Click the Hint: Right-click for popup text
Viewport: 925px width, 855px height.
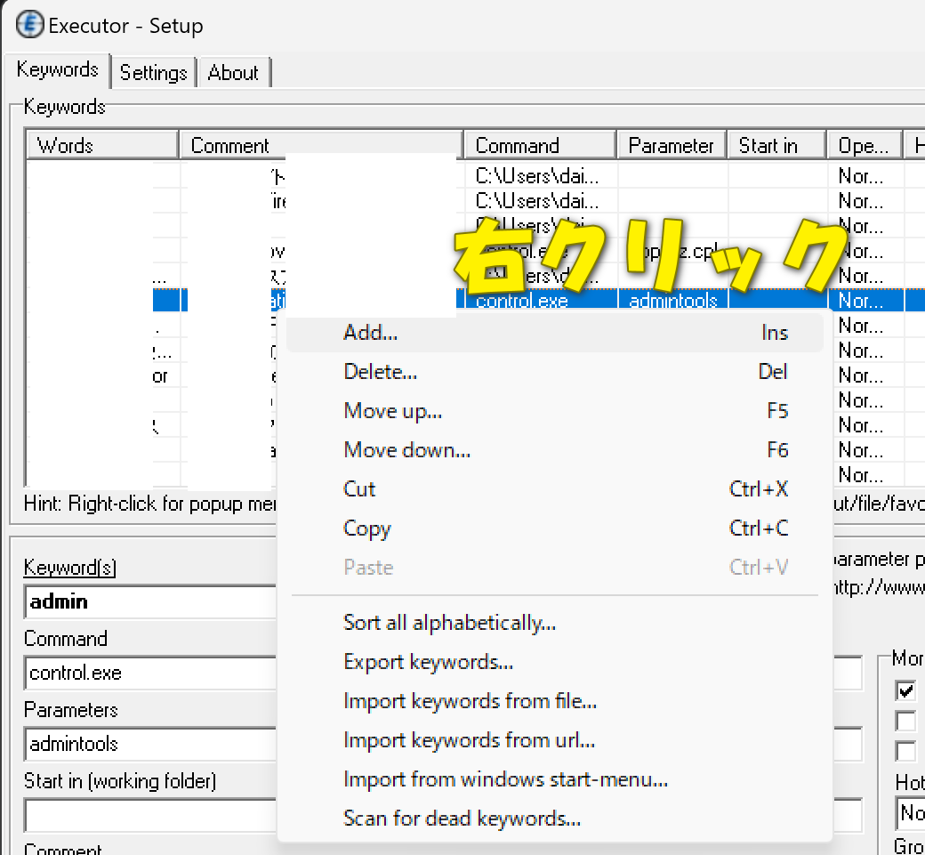(x=150, y=504)
